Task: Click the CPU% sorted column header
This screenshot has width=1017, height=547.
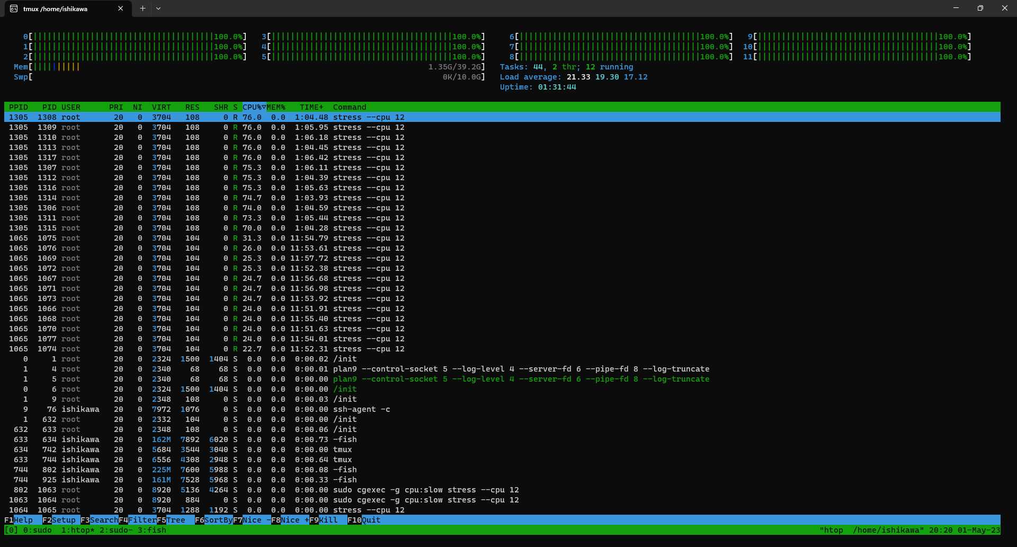Action: pyautogui.click(x=254, y=107)
